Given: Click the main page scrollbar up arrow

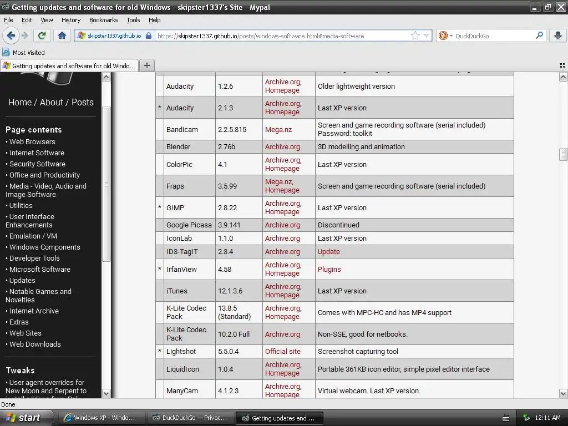Looking at the screenshot, I should pyautogui.click(x=563, y=77).
